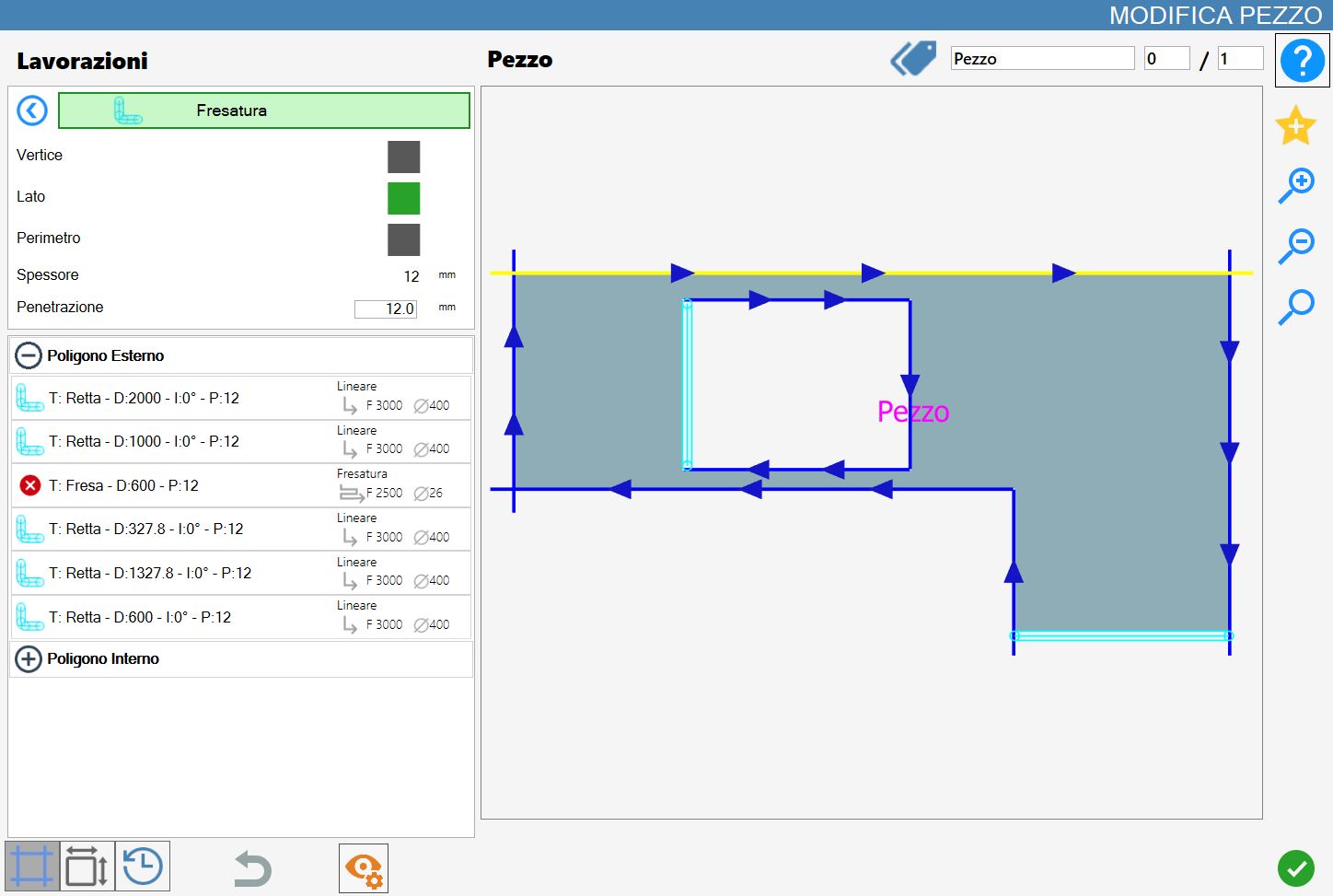Open the blue help question mark

(x=1302, y=61)
